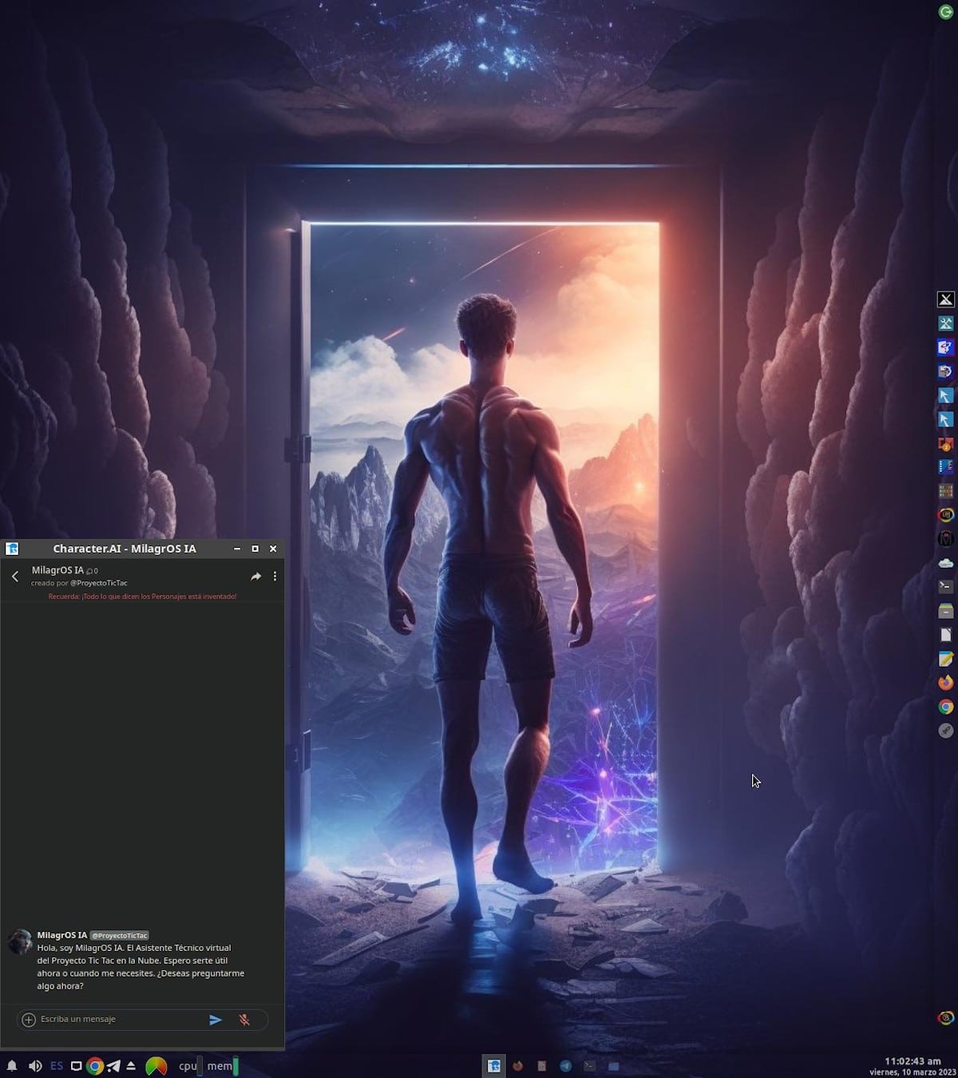Viewport: 958px width, 1078px height.
Task: Open the volume control speaker tray icon
Action: (x=35, y=1066)
